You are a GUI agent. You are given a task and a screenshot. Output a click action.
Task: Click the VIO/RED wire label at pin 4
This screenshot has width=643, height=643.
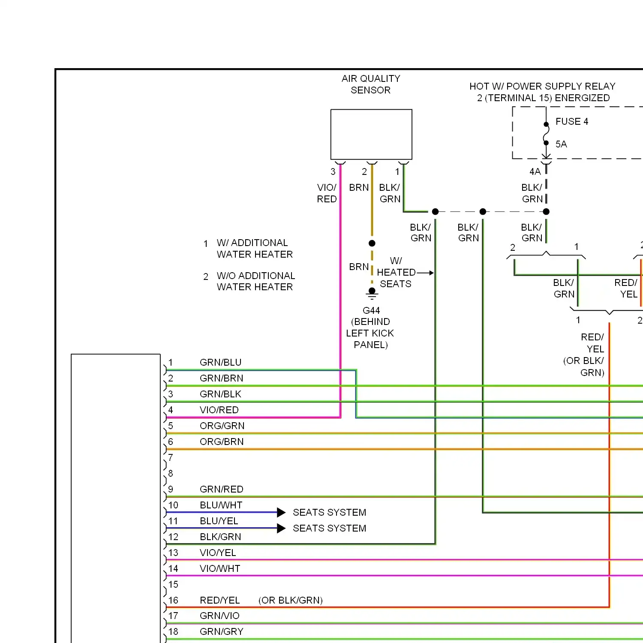click(x=219, y=410)
